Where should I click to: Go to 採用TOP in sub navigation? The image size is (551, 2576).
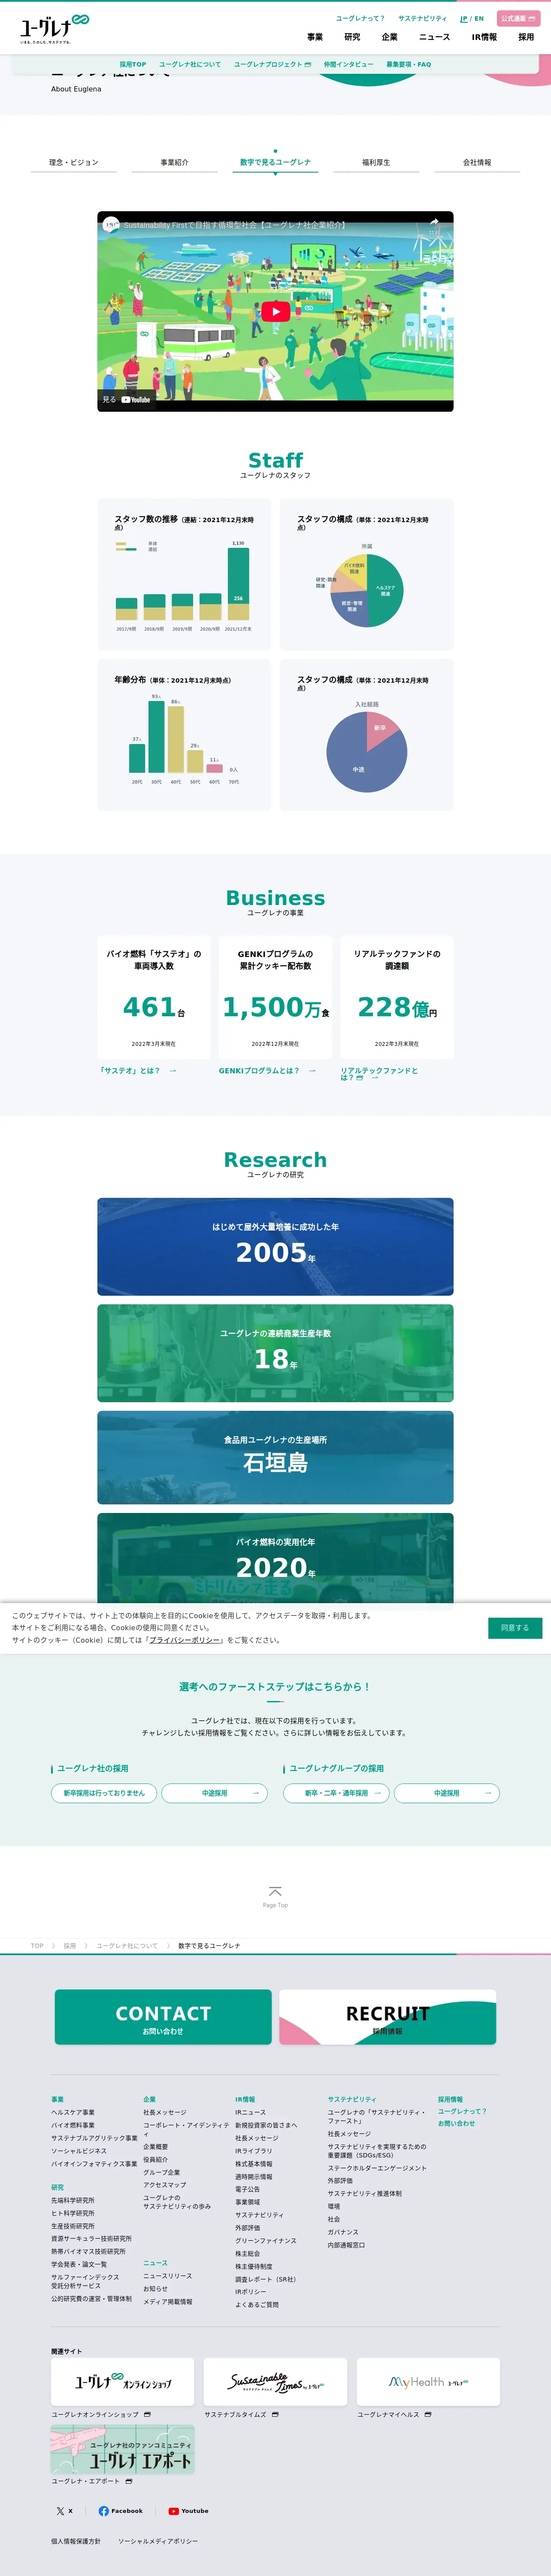tap(133, 64)
